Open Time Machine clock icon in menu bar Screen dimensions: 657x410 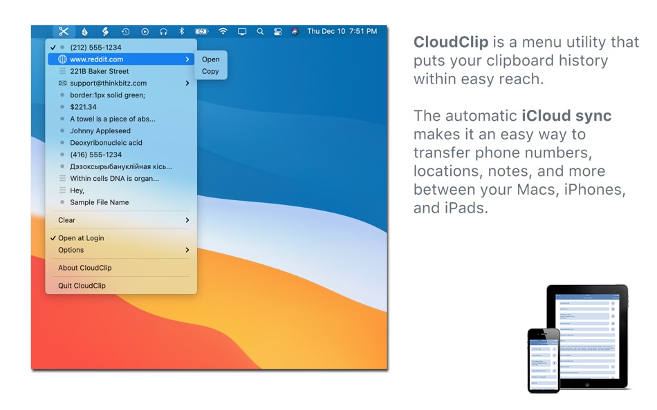125,31
